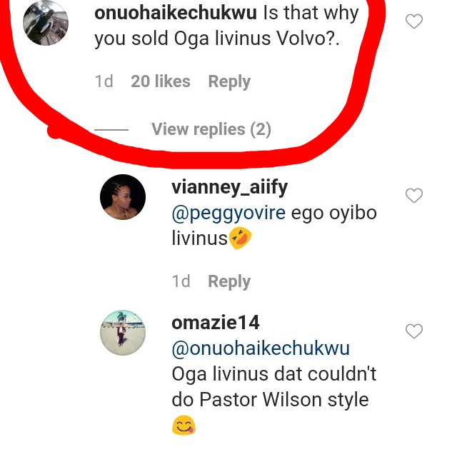457x457 pixels.
Task: Tap the @peggyovire mention
Action: tap(229, 213)
